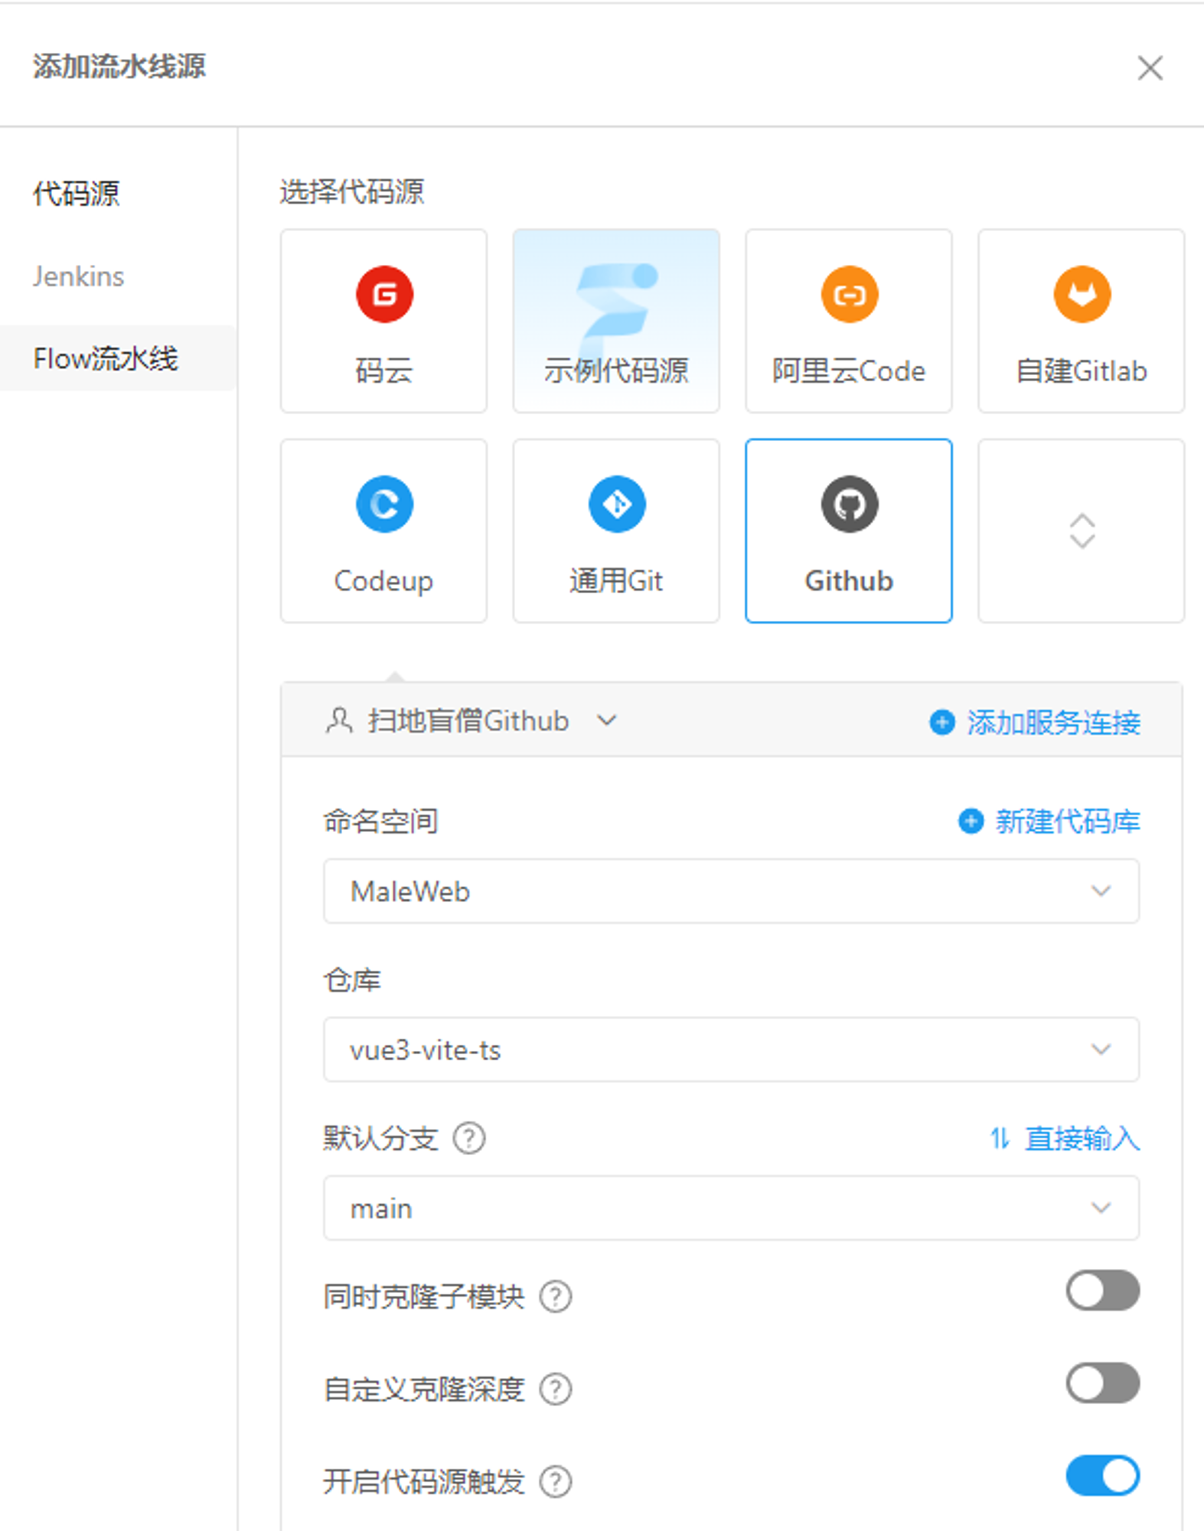Click the user icon beside 扫地盲僧Github
The width and height of the screenshot is (1204, 1531).
(339, 721)
